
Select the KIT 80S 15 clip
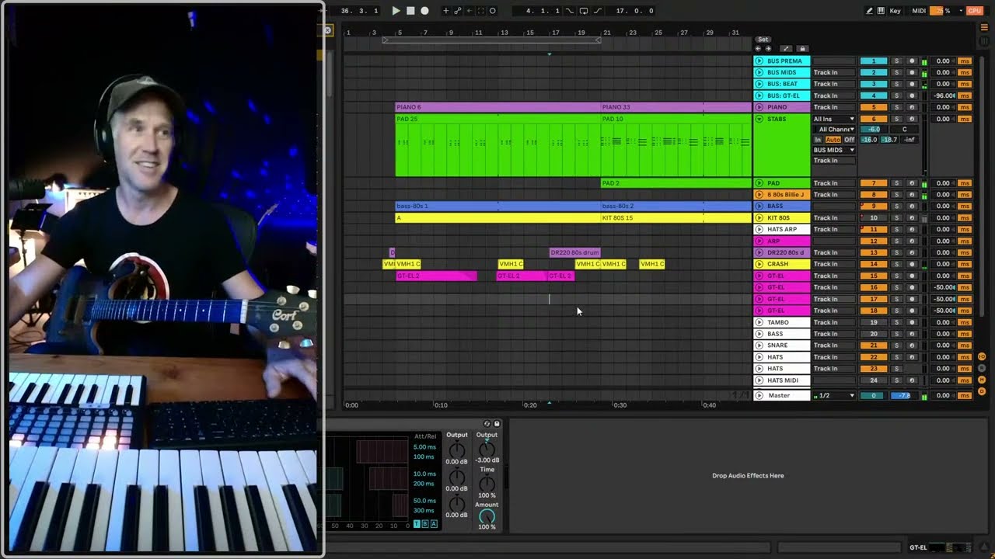(x=676, y=217)
